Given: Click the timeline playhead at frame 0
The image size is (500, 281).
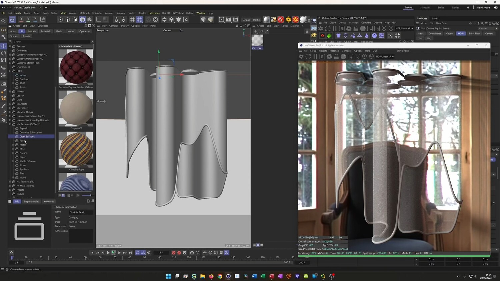Looking at the screenshot, I should [12, 257].
